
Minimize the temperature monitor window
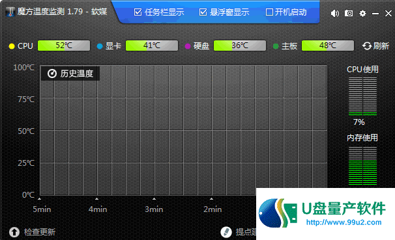pos(375,13)
